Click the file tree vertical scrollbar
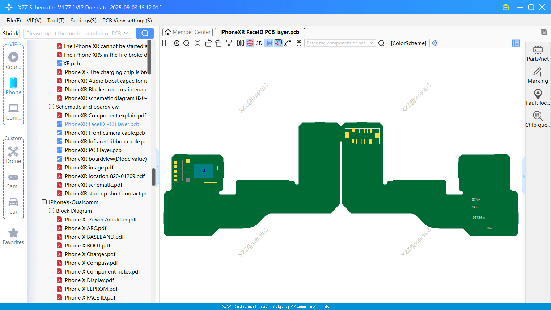 [153, 177]
